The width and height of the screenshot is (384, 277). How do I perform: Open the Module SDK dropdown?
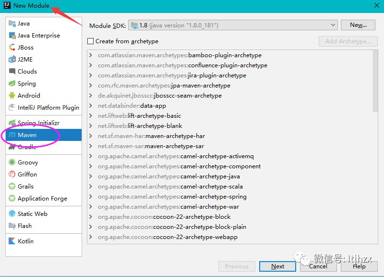tap(233, 25)
